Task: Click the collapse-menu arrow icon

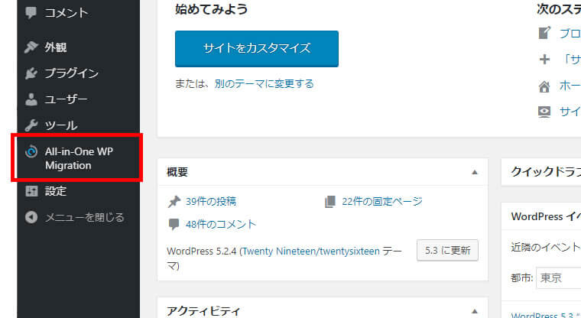Action: tap(31, 217)
